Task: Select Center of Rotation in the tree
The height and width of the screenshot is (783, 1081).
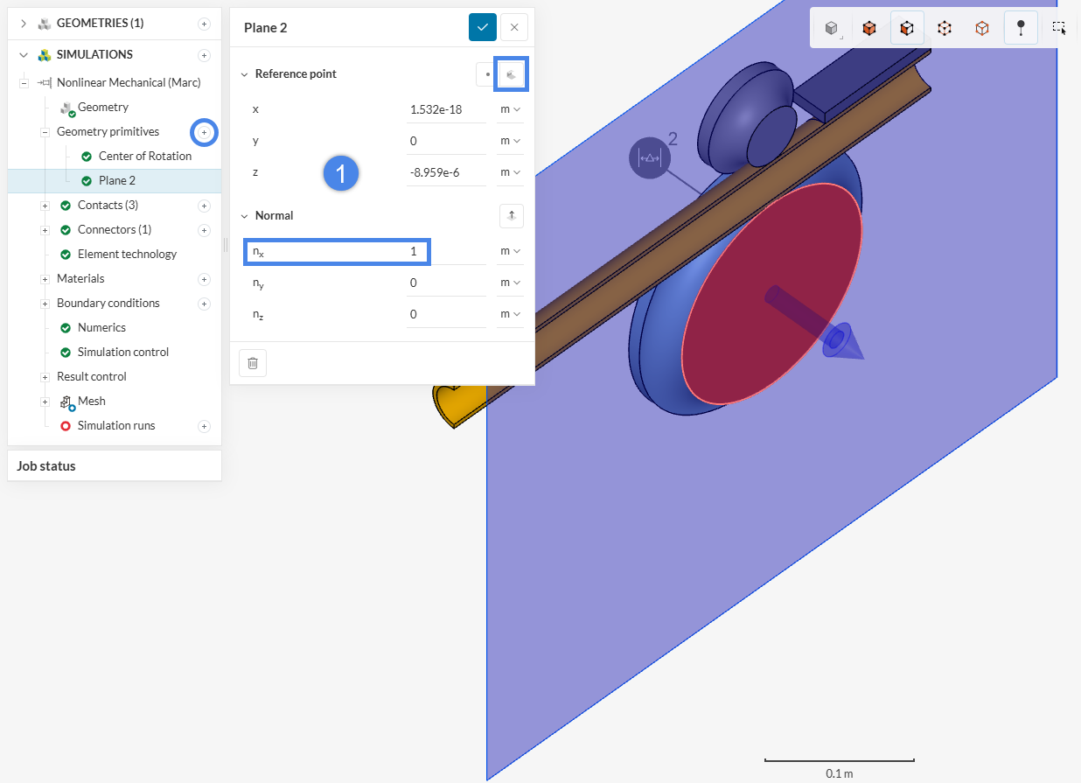Action: (144, 157)
